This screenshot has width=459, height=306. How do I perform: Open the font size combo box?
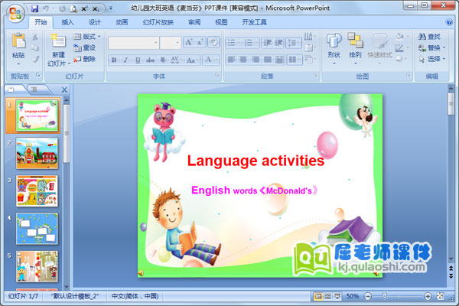[171, 43]
